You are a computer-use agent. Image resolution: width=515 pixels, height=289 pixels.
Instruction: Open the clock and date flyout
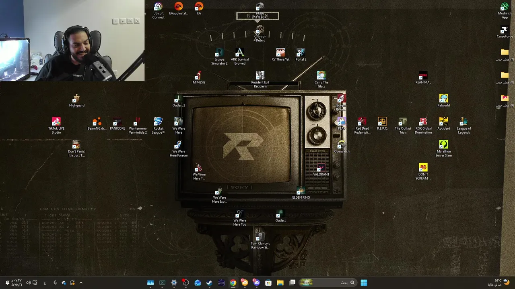pyautogui.click(x=16, y=283)
